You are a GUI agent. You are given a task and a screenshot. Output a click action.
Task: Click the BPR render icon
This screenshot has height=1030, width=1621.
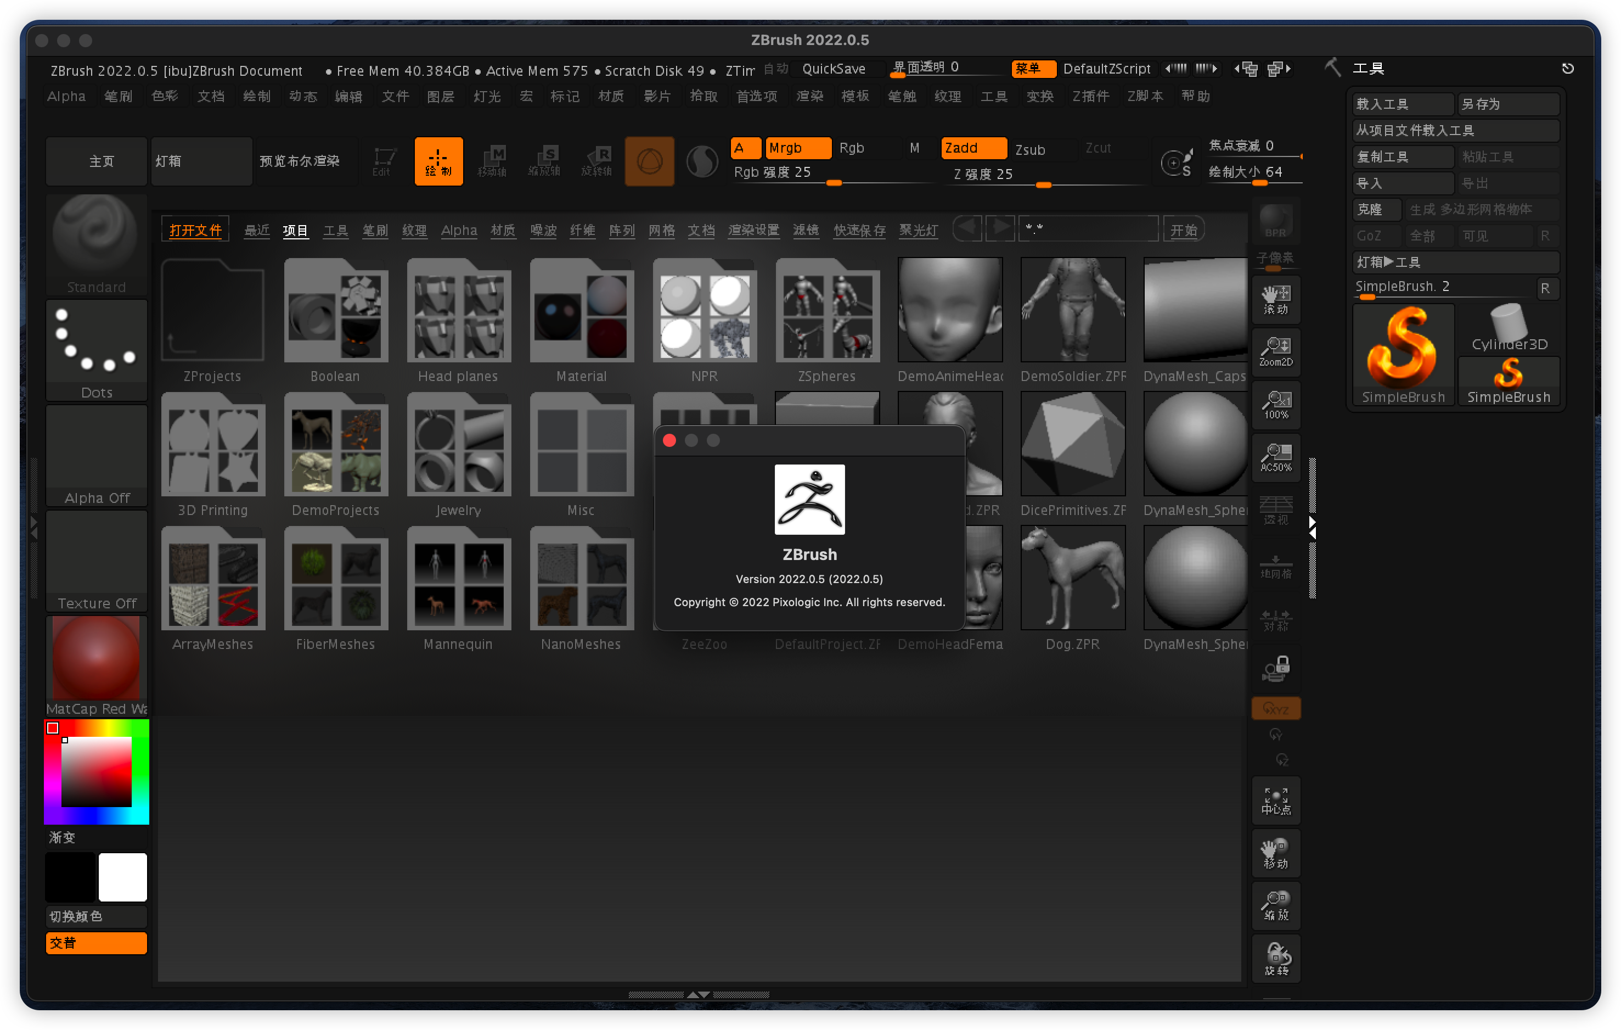(x=1276, y=222)
